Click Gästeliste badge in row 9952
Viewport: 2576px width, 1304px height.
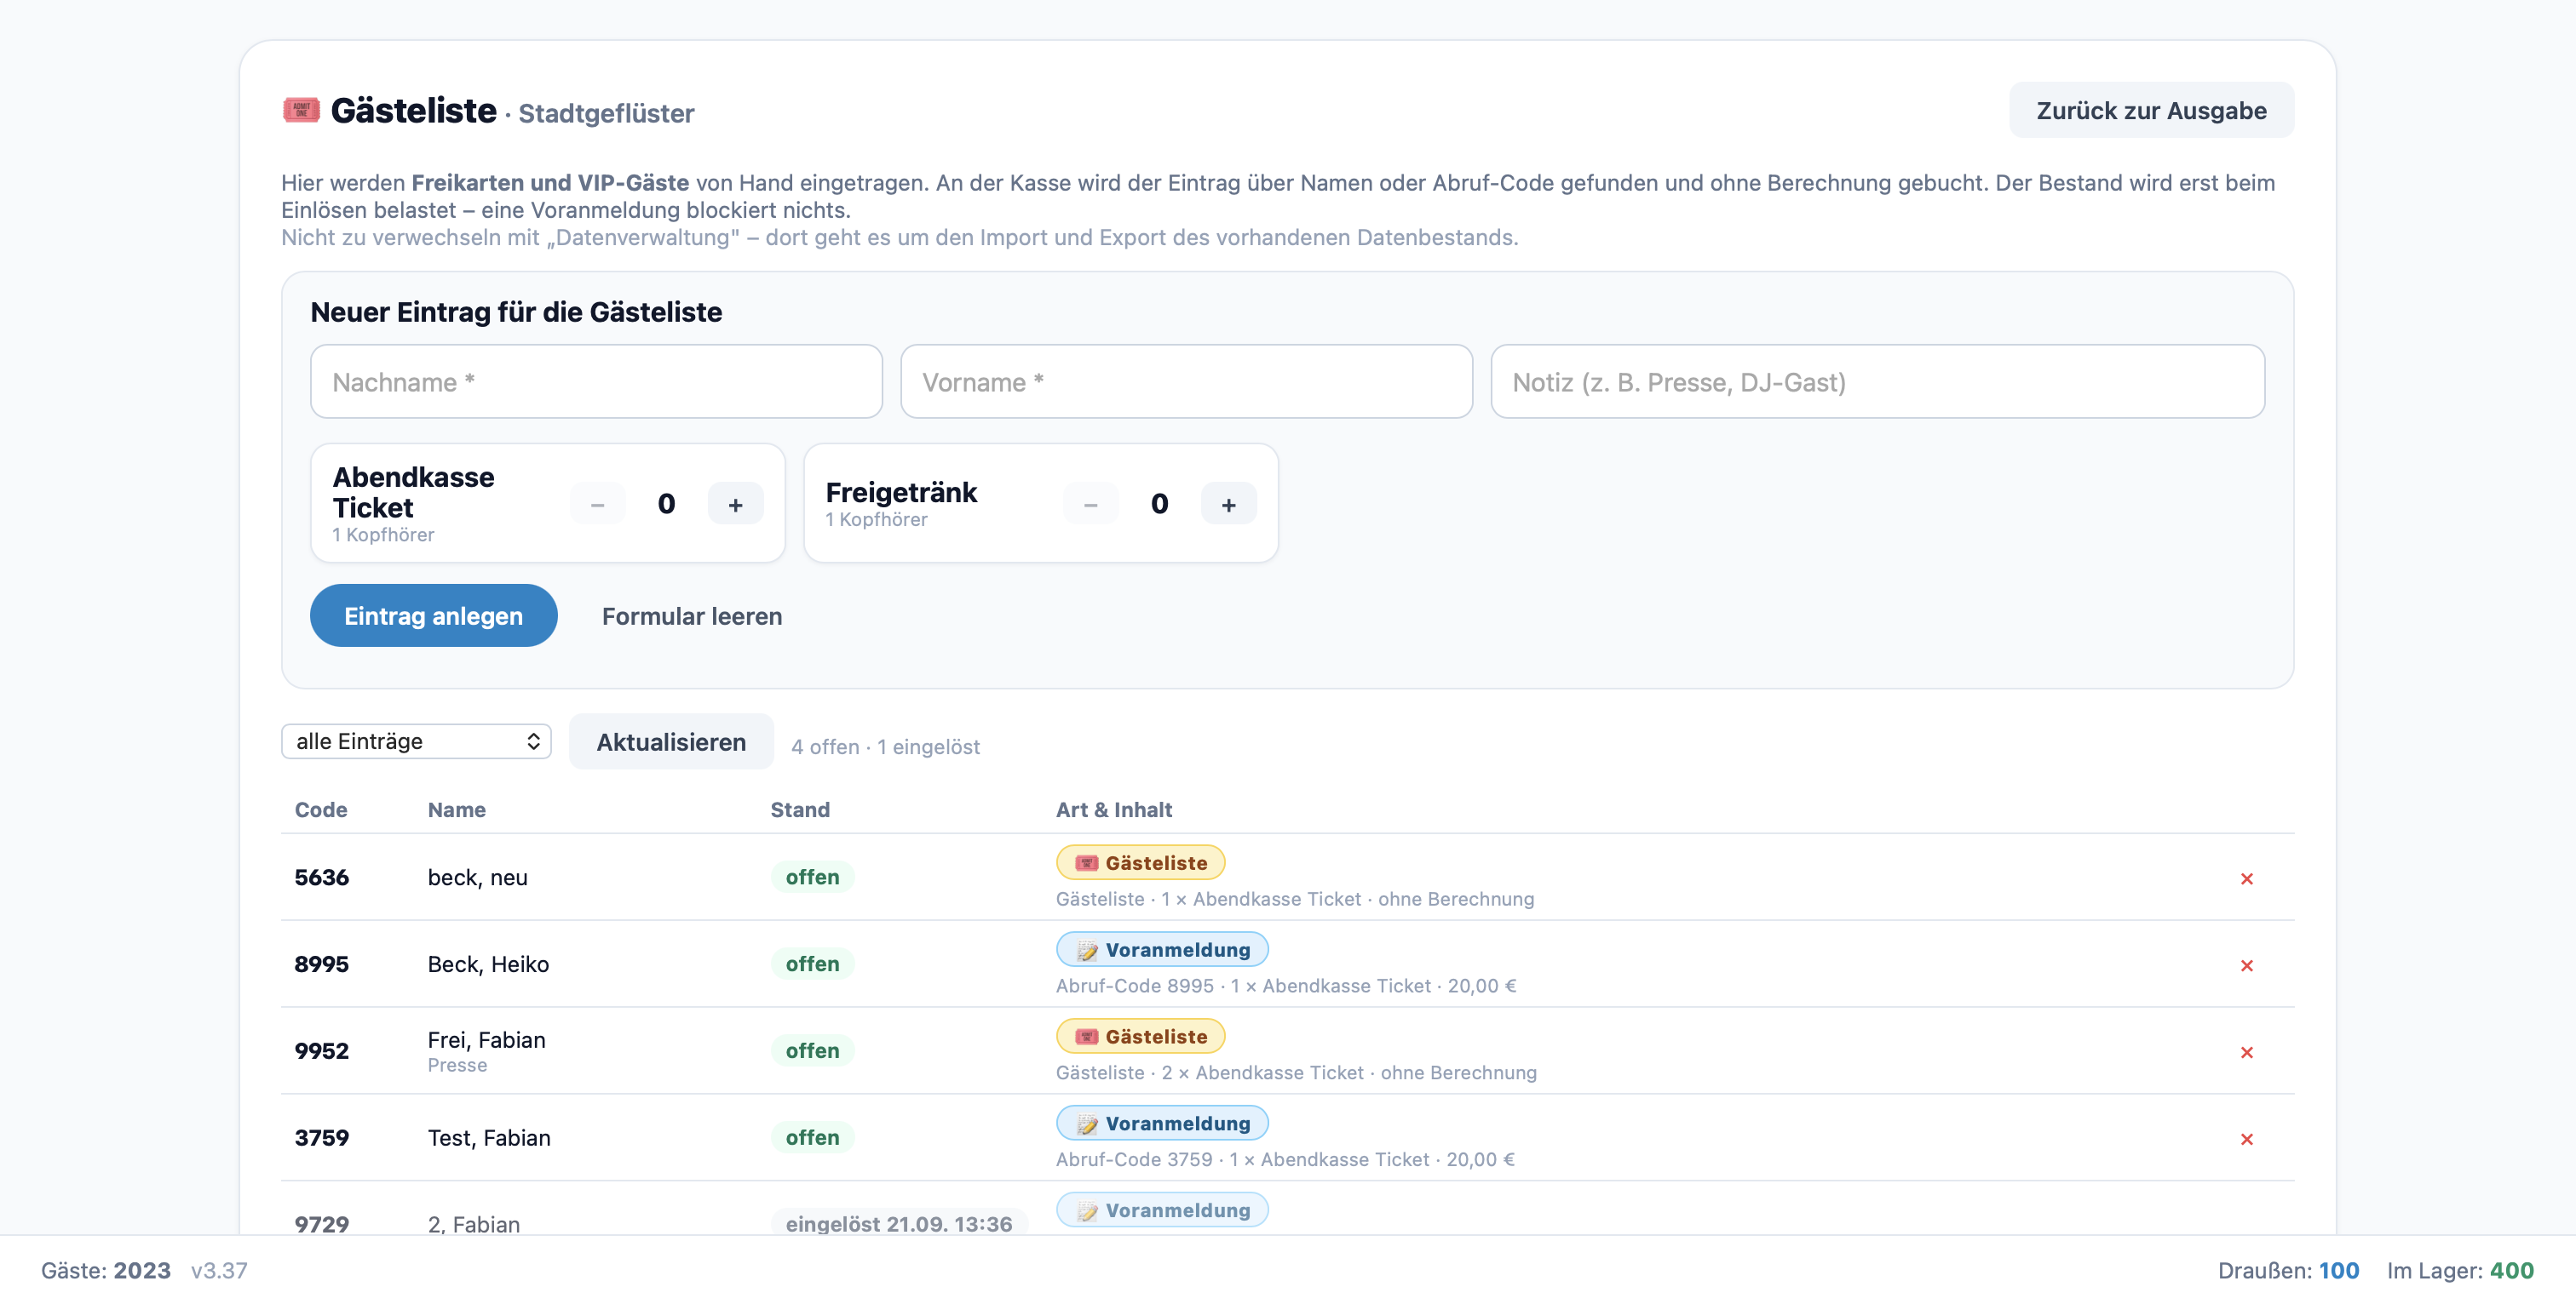pyautogui.click(x=1140, y=1036)
